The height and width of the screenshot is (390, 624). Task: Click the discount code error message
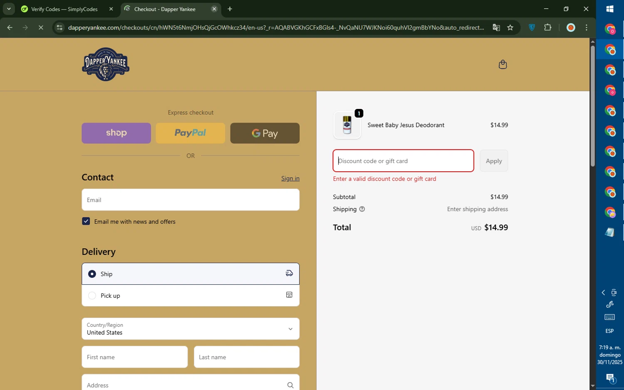384,179
